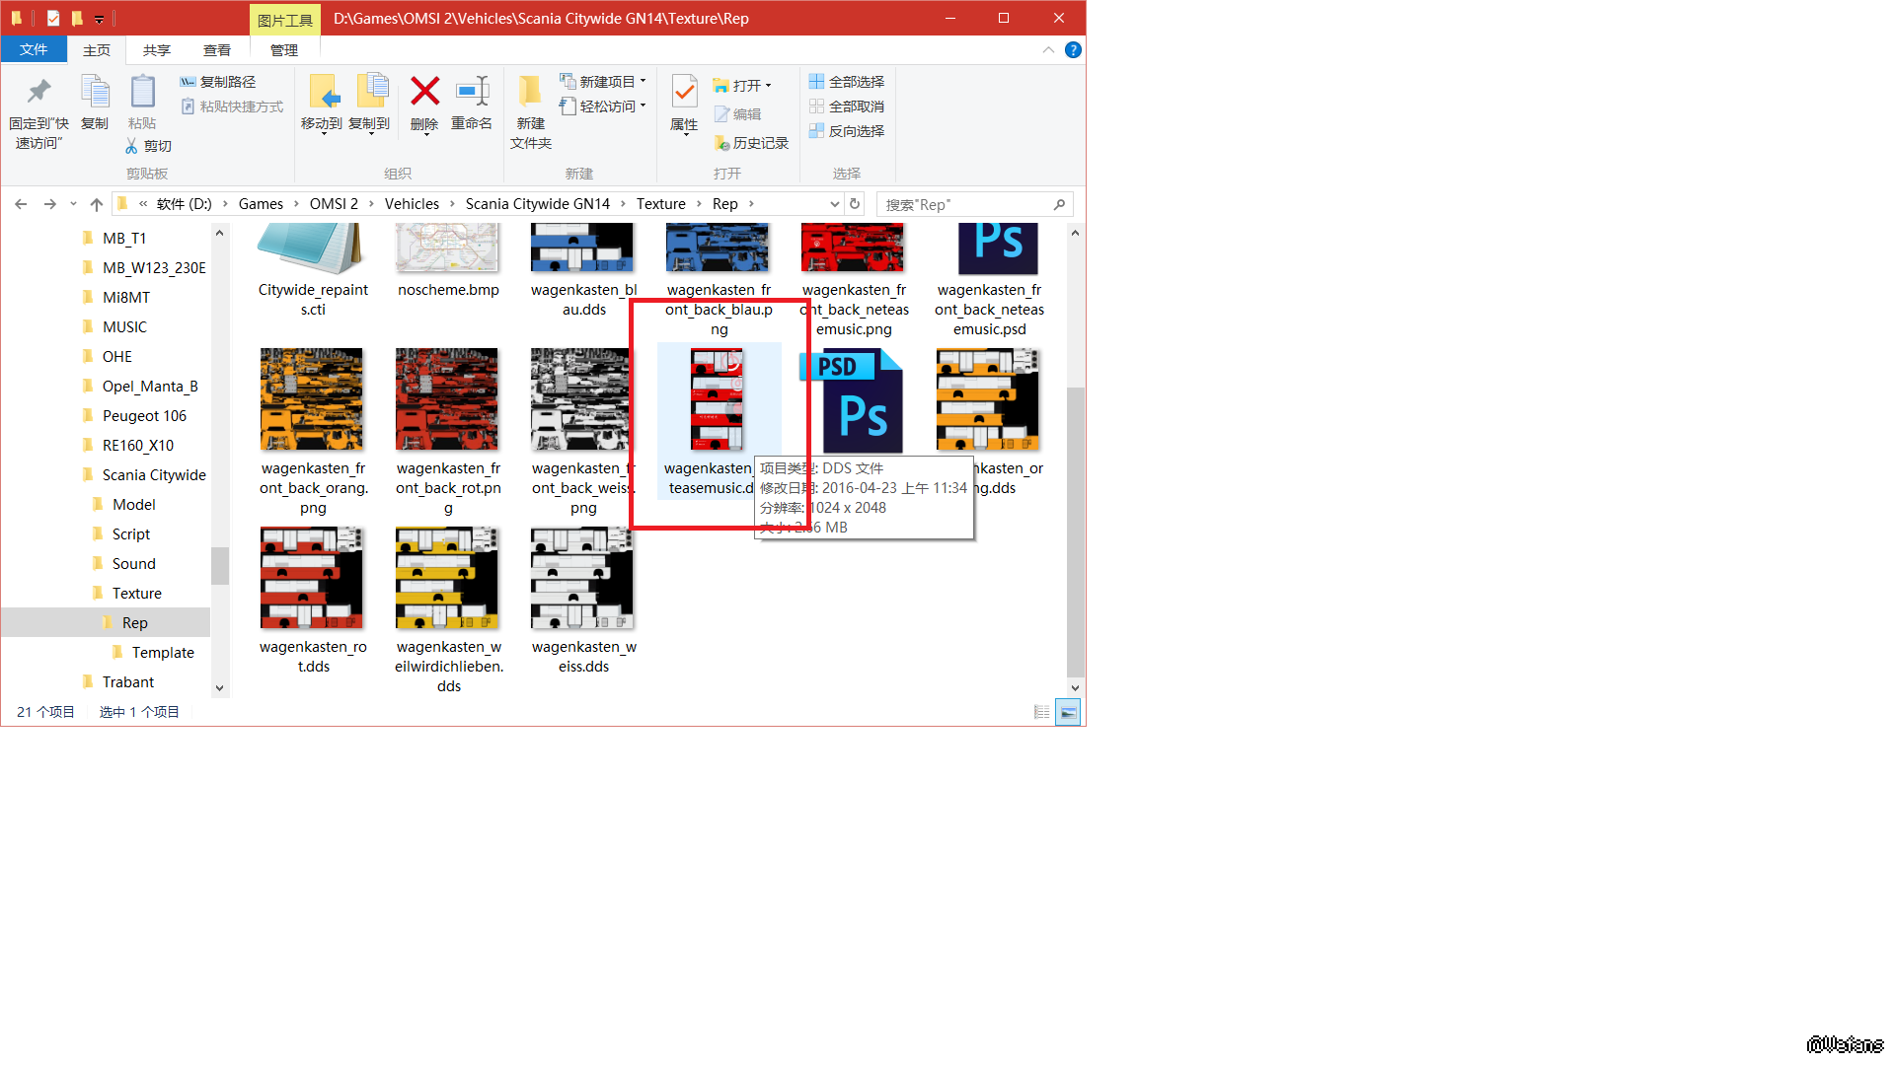Click the New Folder icon

(x=530, y=93)
